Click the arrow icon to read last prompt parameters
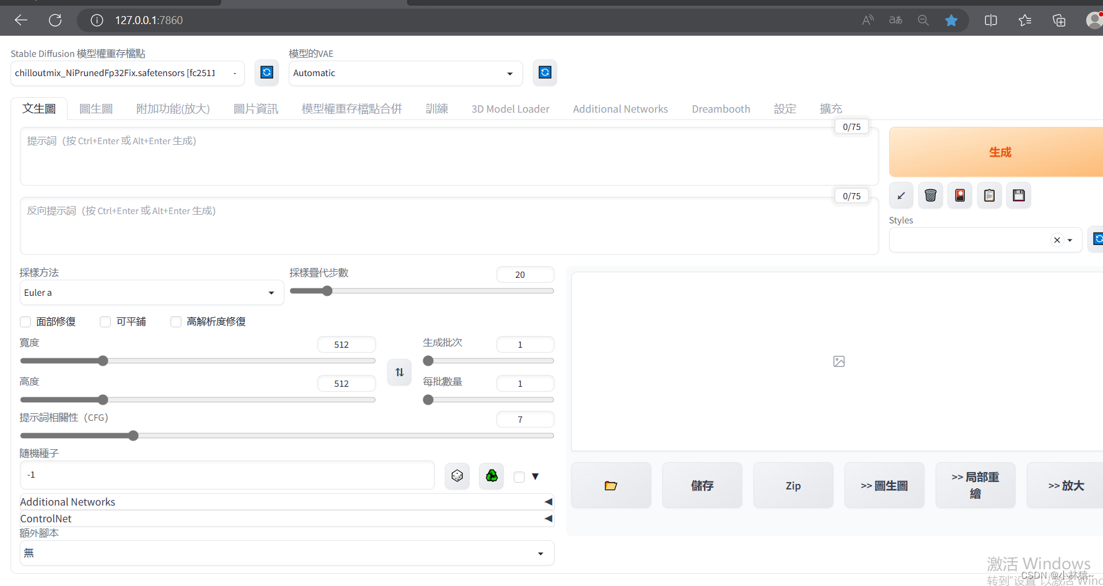 click(x=901, y=196)
